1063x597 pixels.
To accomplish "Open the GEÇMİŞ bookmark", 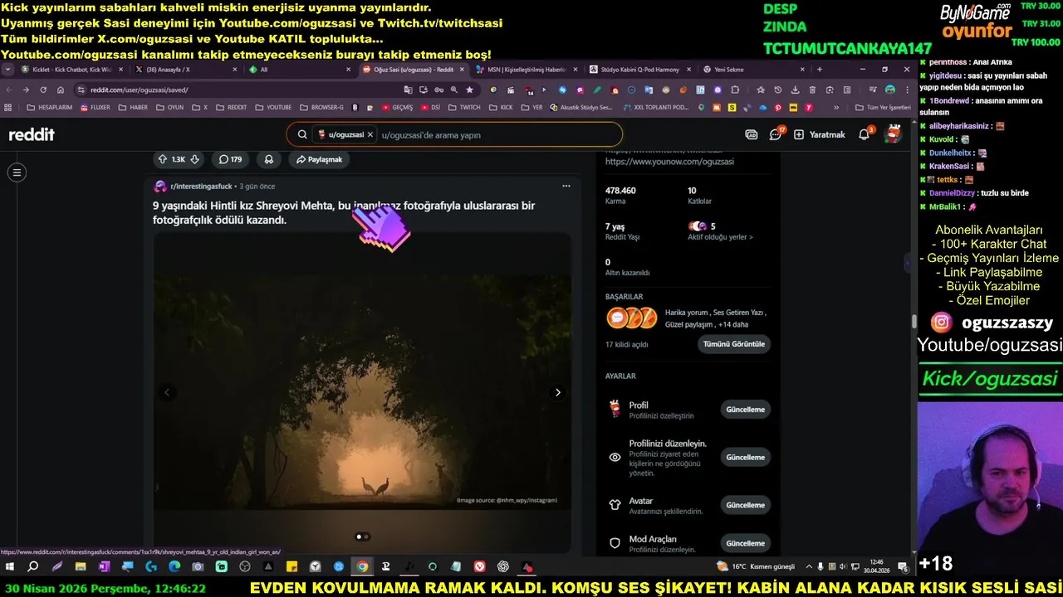I will click(x=397, y=107).
